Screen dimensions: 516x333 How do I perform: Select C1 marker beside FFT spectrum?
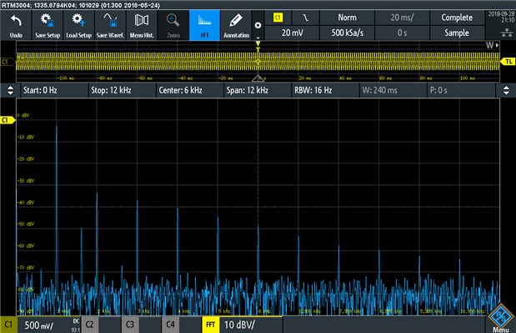8,120
